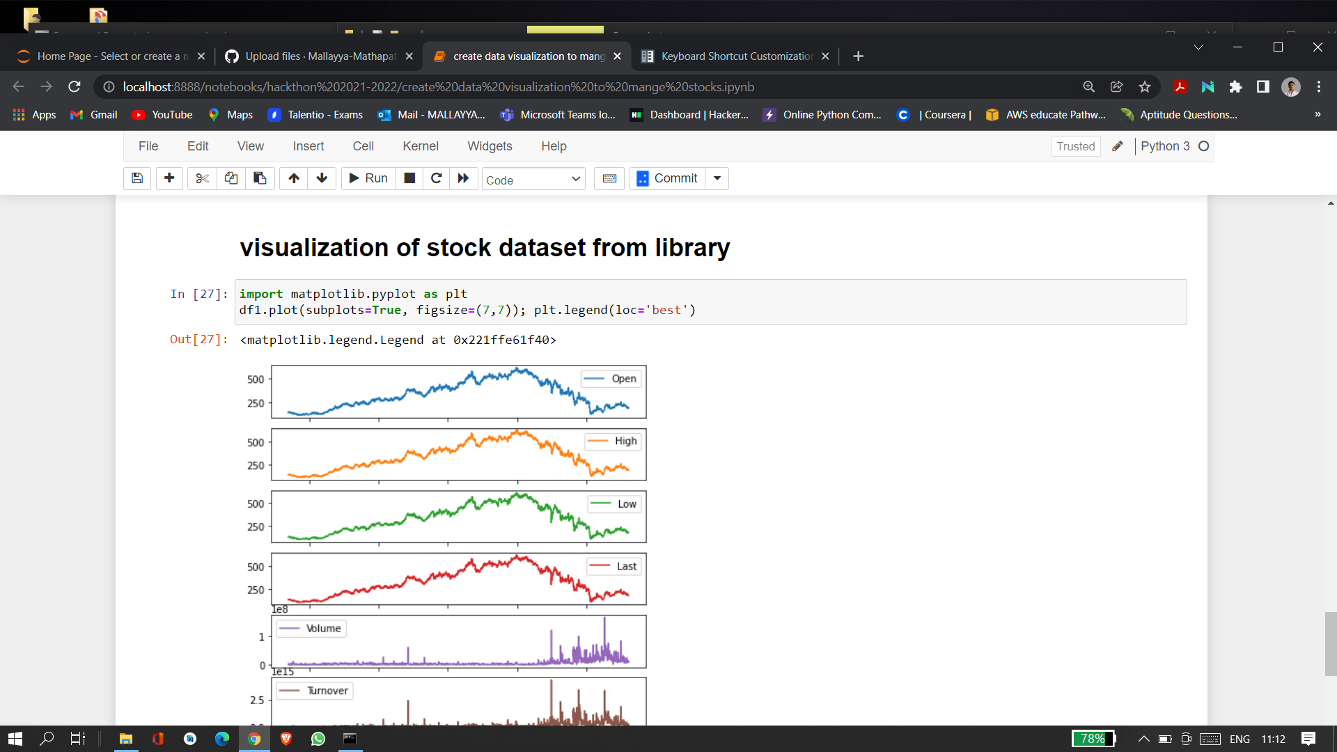The height and width of the screenshot is (752, 1337).
Task: Open Chrome extensions puzzle icon
Action: [1235, 87]
